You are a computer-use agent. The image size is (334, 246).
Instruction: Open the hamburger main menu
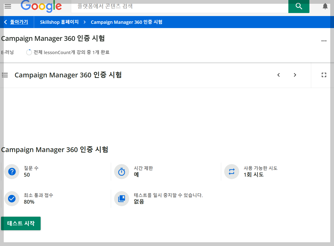[8, 6]
